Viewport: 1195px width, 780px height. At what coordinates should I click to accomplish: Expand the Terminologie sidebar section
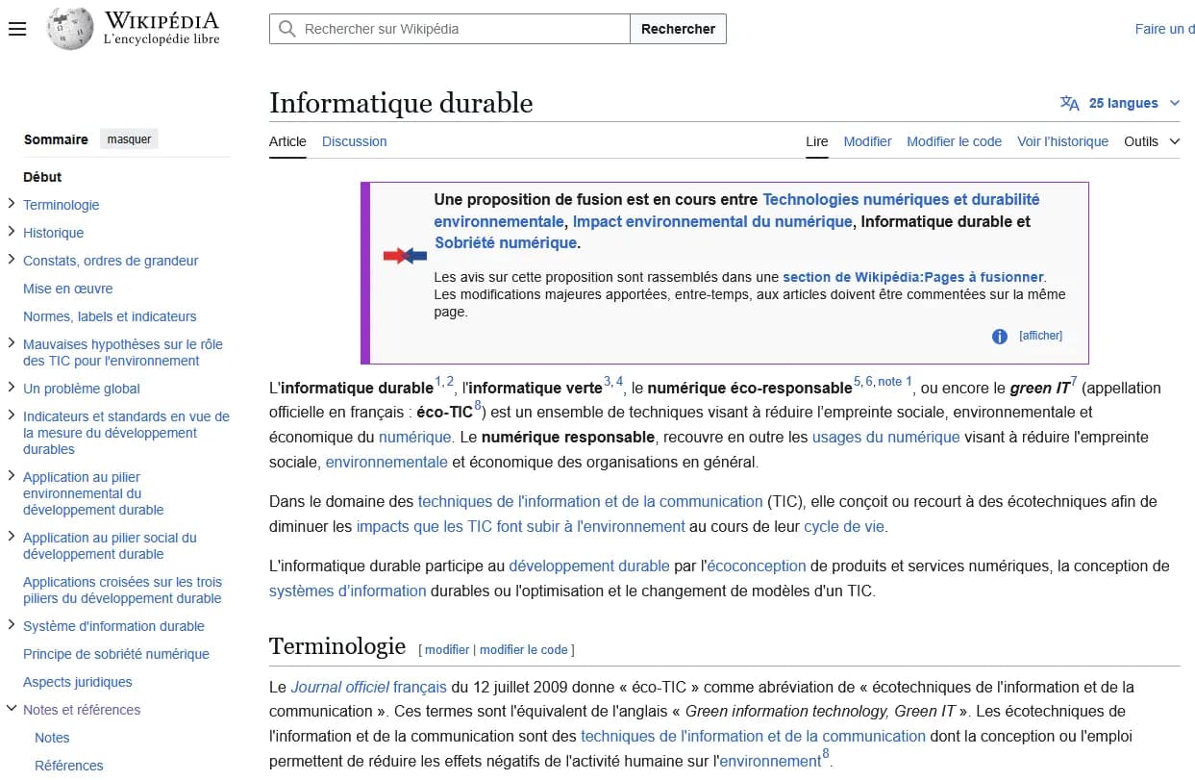tap(12, 204)
